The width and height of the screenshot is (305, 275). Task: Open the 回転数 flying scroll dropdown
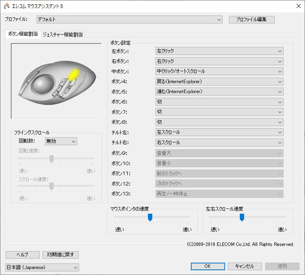(x=61, y=141)
